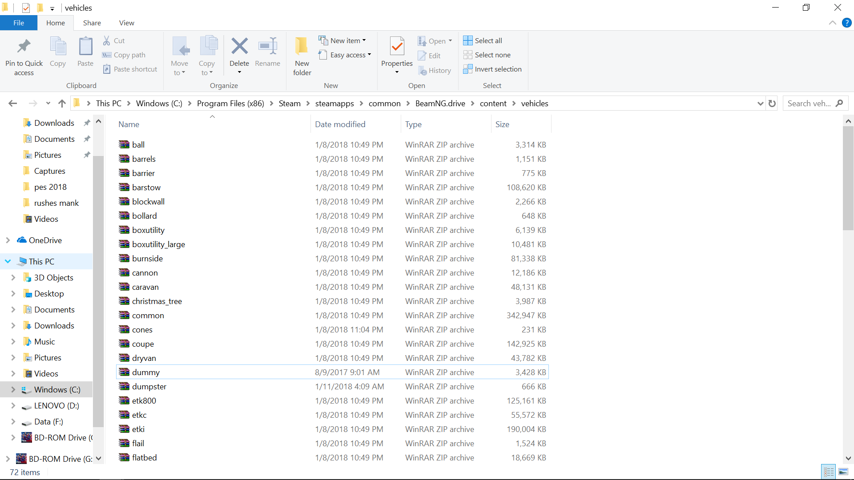Sort by the Name column header
The image size is (854, 480).
(x=213, y=124)
